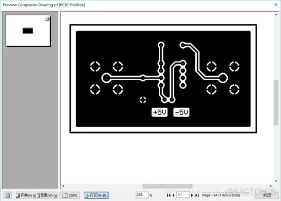Go to previous page arrow

pyautogui.click(x=173, y=195)
